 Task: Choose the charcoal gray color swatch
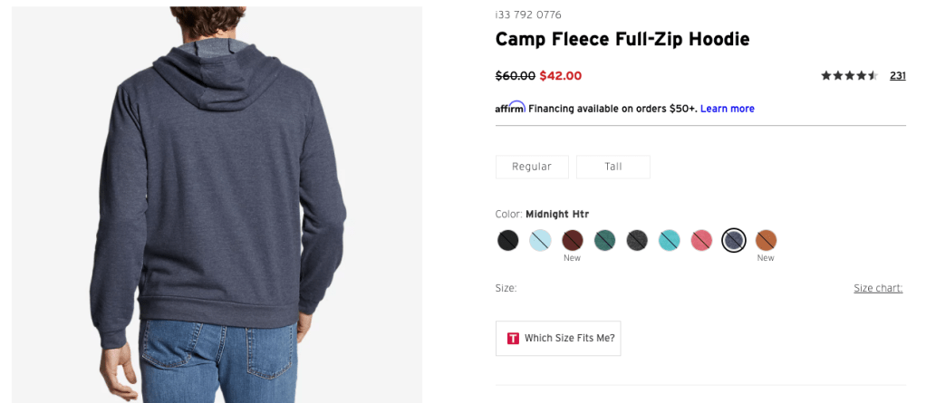637,240
